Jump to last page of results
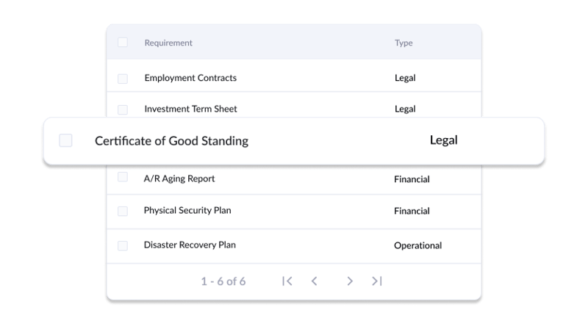The image size is (588, 324). tap(377, 281)
